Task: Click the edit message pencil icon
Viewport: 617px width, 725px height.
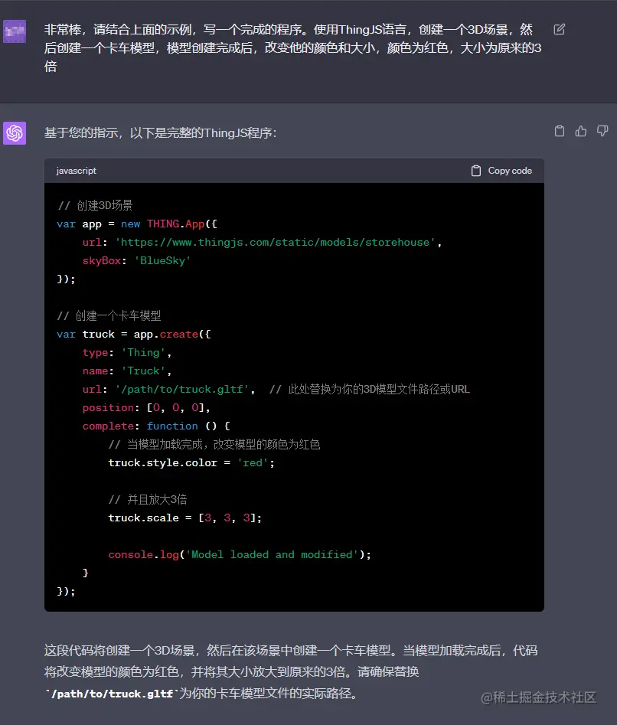Action: pos(560,30)
